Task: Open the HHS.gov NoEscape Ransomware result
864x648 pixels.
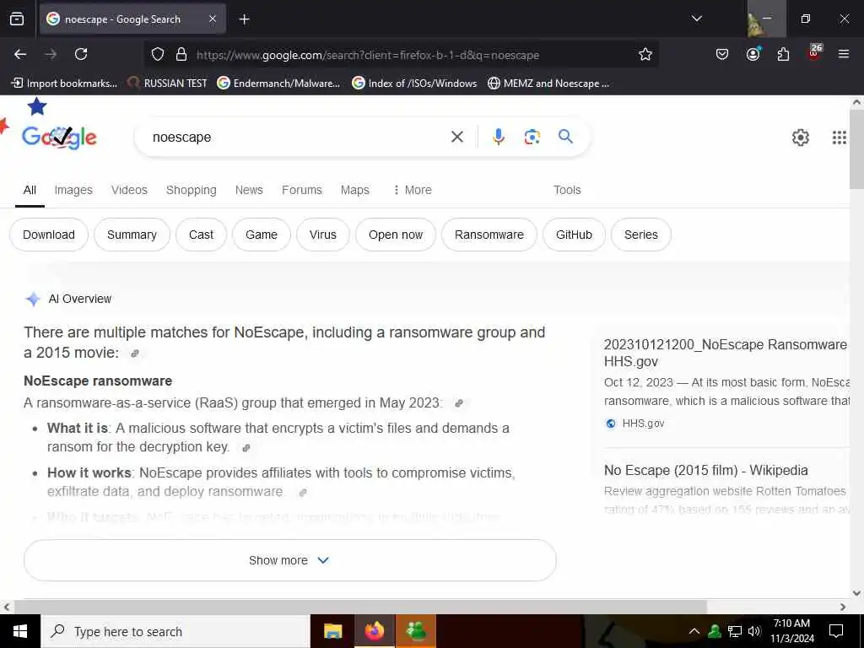Action: tap(725, 353)
